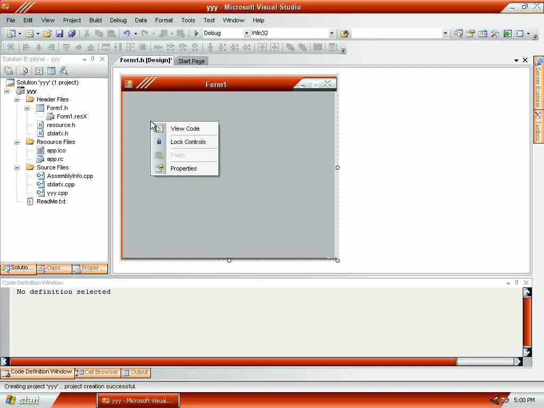Click the Align to Grid icon in layout toolbar
This screenshot has width=544, height=408.
tap(11, 47)
